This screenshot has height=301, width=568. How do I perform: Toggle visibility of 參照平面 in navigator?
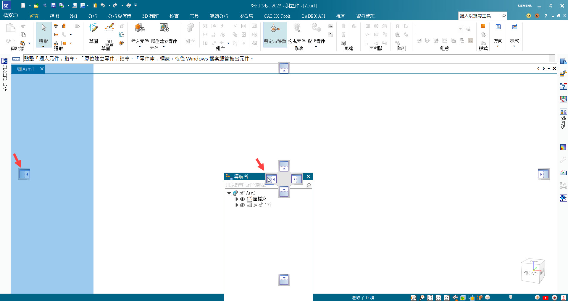242,205
